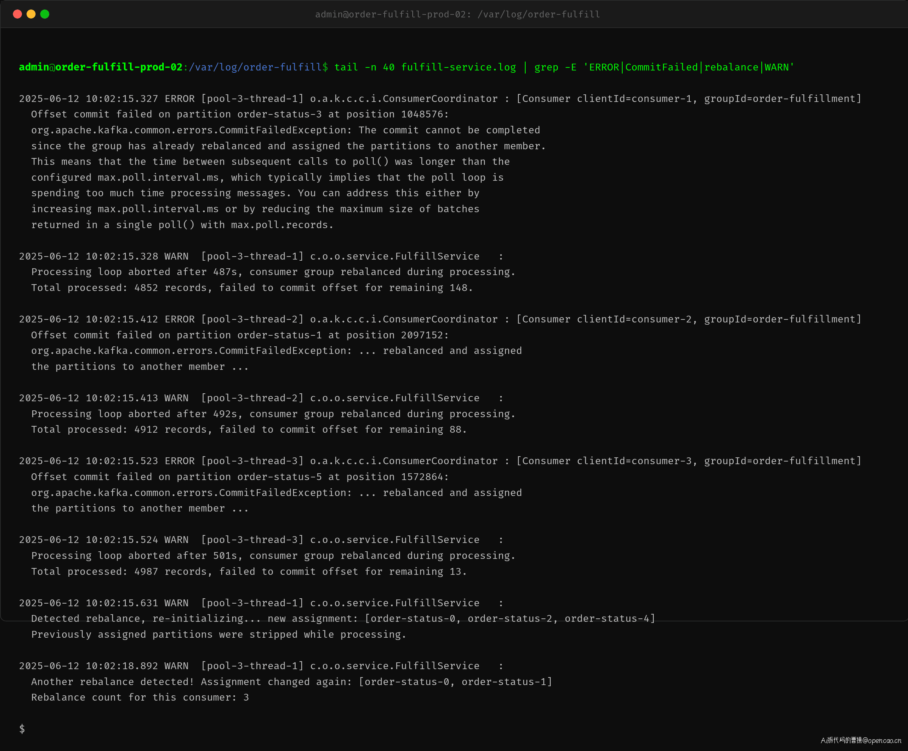
Task: Click the green maximize window button
Action: [x=45, y=14]
